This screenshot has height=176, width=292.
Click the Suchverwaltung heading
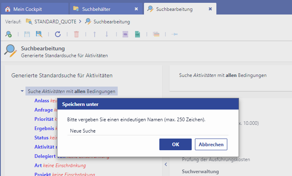point(200,172)
